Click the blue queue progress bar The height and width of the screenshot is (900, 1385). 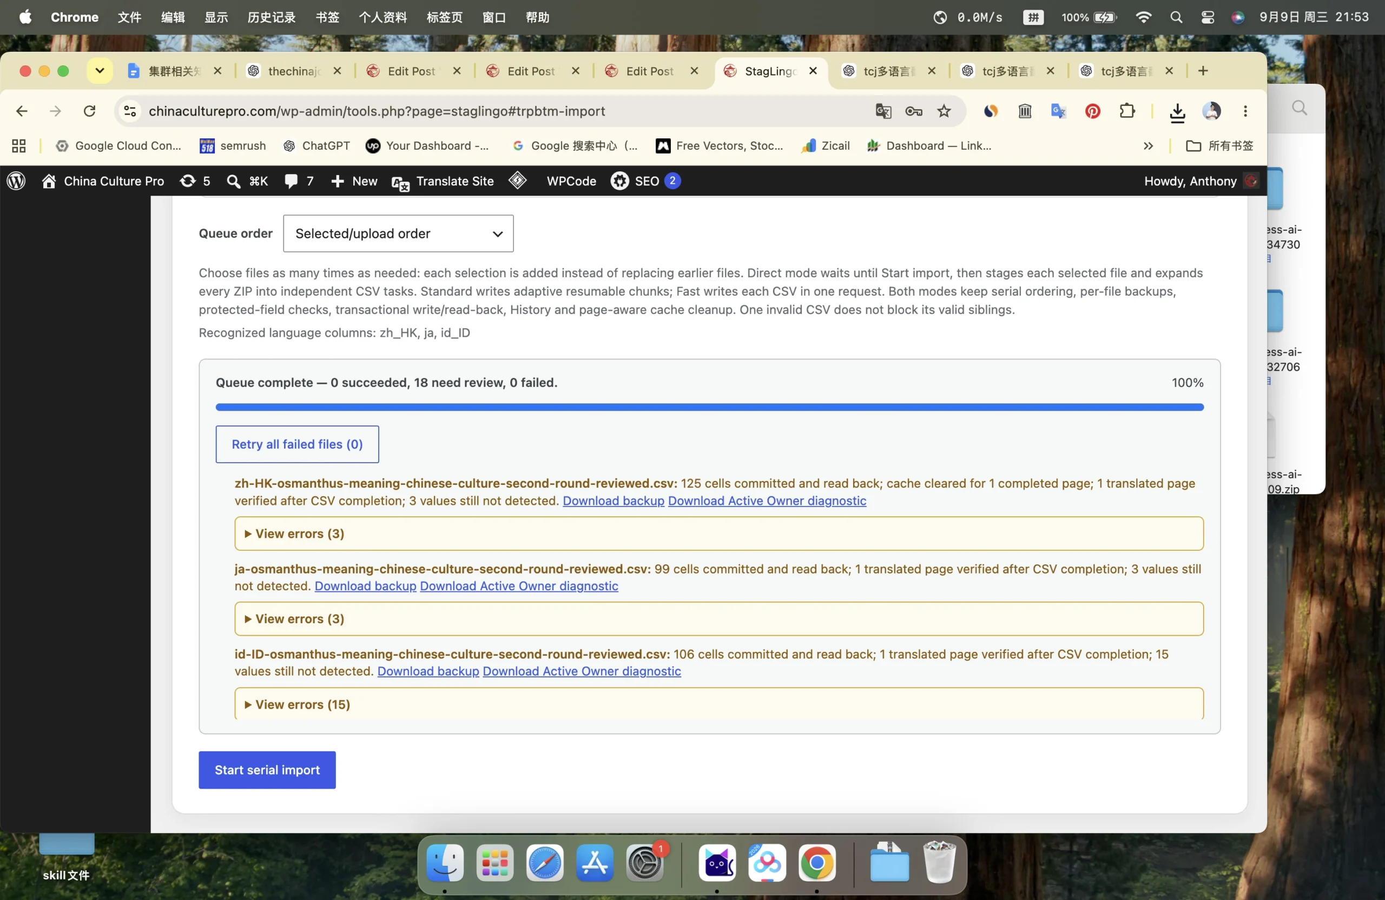point(709,408)
